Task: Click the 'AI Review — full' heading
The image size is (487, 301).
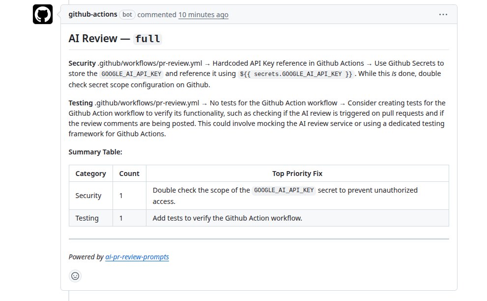Action: pos(115,38)
